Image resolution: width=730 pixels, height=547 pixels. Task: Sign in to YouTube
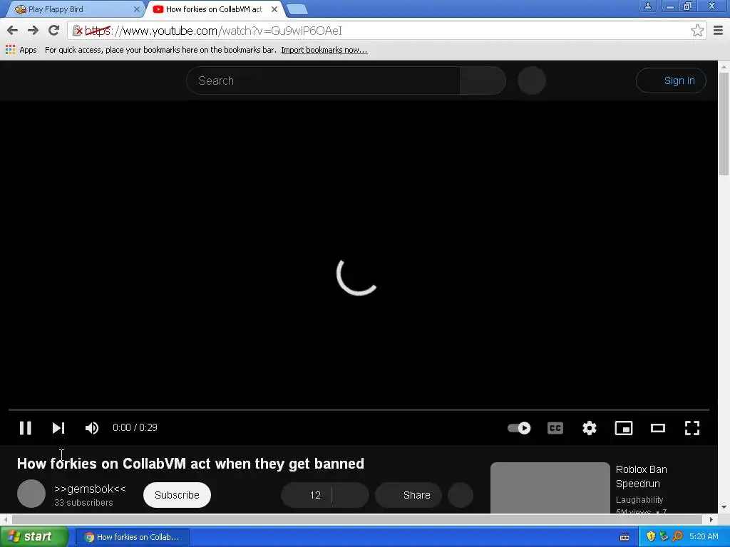pos(671,80)
